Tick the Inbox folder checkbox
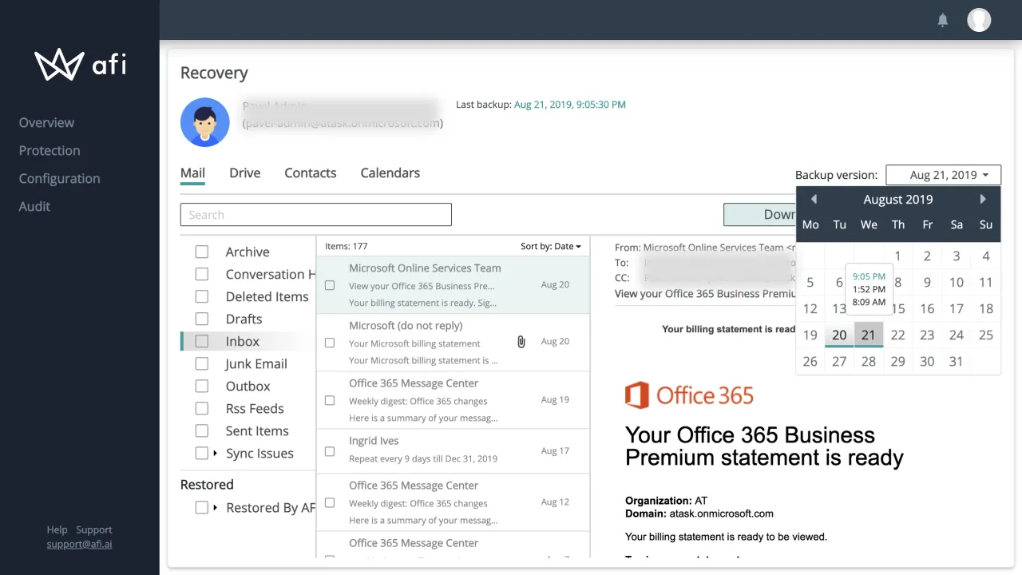 pyautogui.click(x=202, y=341)
